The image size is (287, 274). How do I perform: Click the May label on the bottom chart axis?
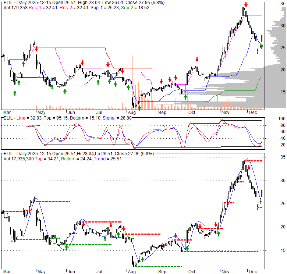[x=41, y=272]
